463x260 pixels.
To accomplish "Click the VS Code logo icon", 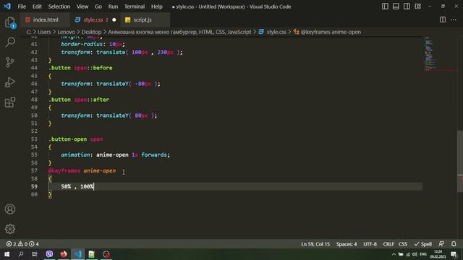I will (x=7, y=6).
